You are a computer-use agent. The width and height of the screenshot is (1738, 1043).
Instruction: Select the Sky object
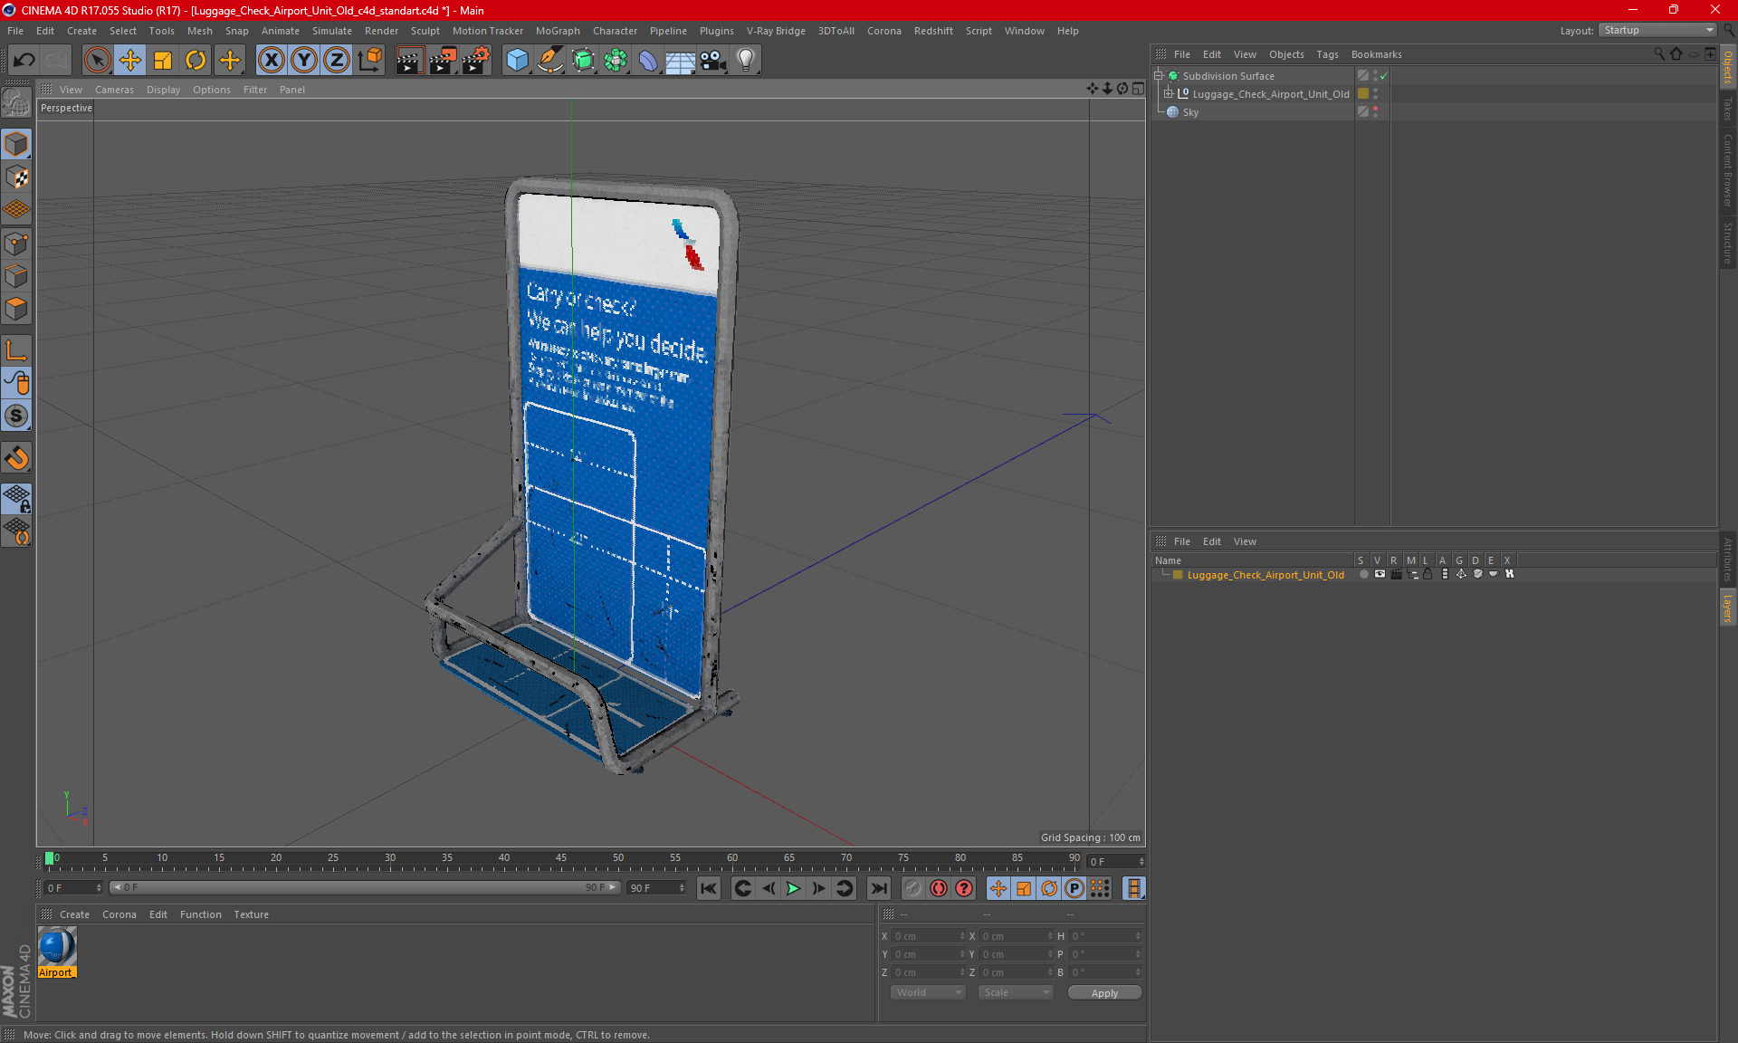coord(1190,112)
